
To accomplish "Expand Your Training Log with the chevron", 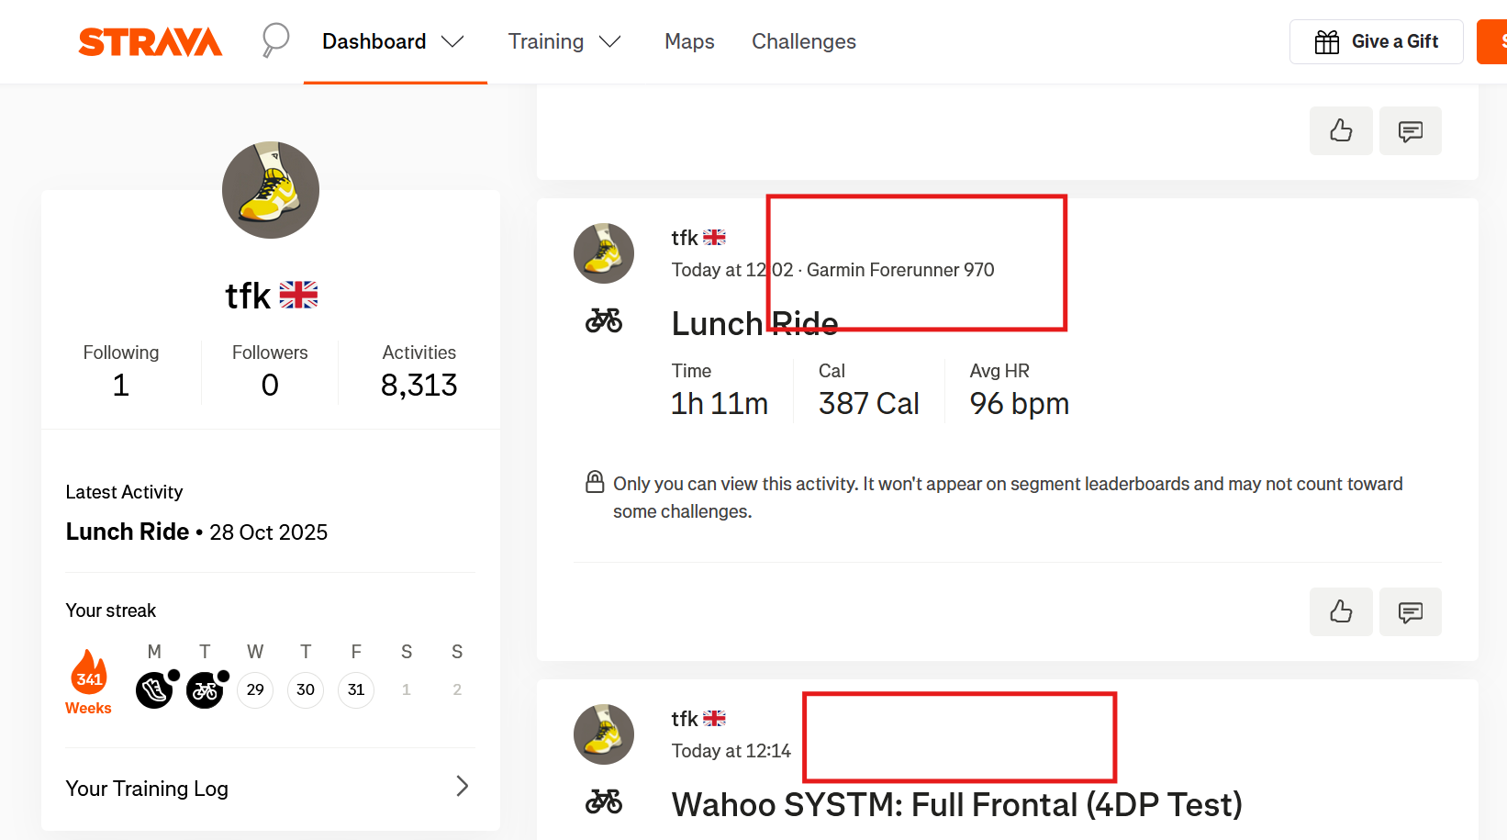I will click(x=463, y=787).
